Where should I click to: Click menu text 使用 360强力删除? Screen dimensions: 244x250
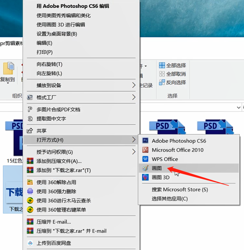pos(56,191)
